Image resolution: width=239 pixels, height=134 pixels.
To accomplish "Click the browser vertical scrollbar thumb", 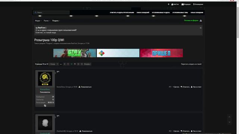I will (x=238, y=22).
